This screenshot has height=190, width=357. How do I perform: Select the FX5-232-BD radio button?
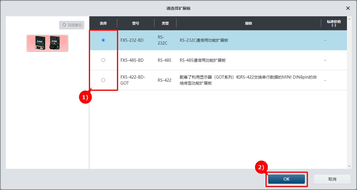(x=103, y=40)
